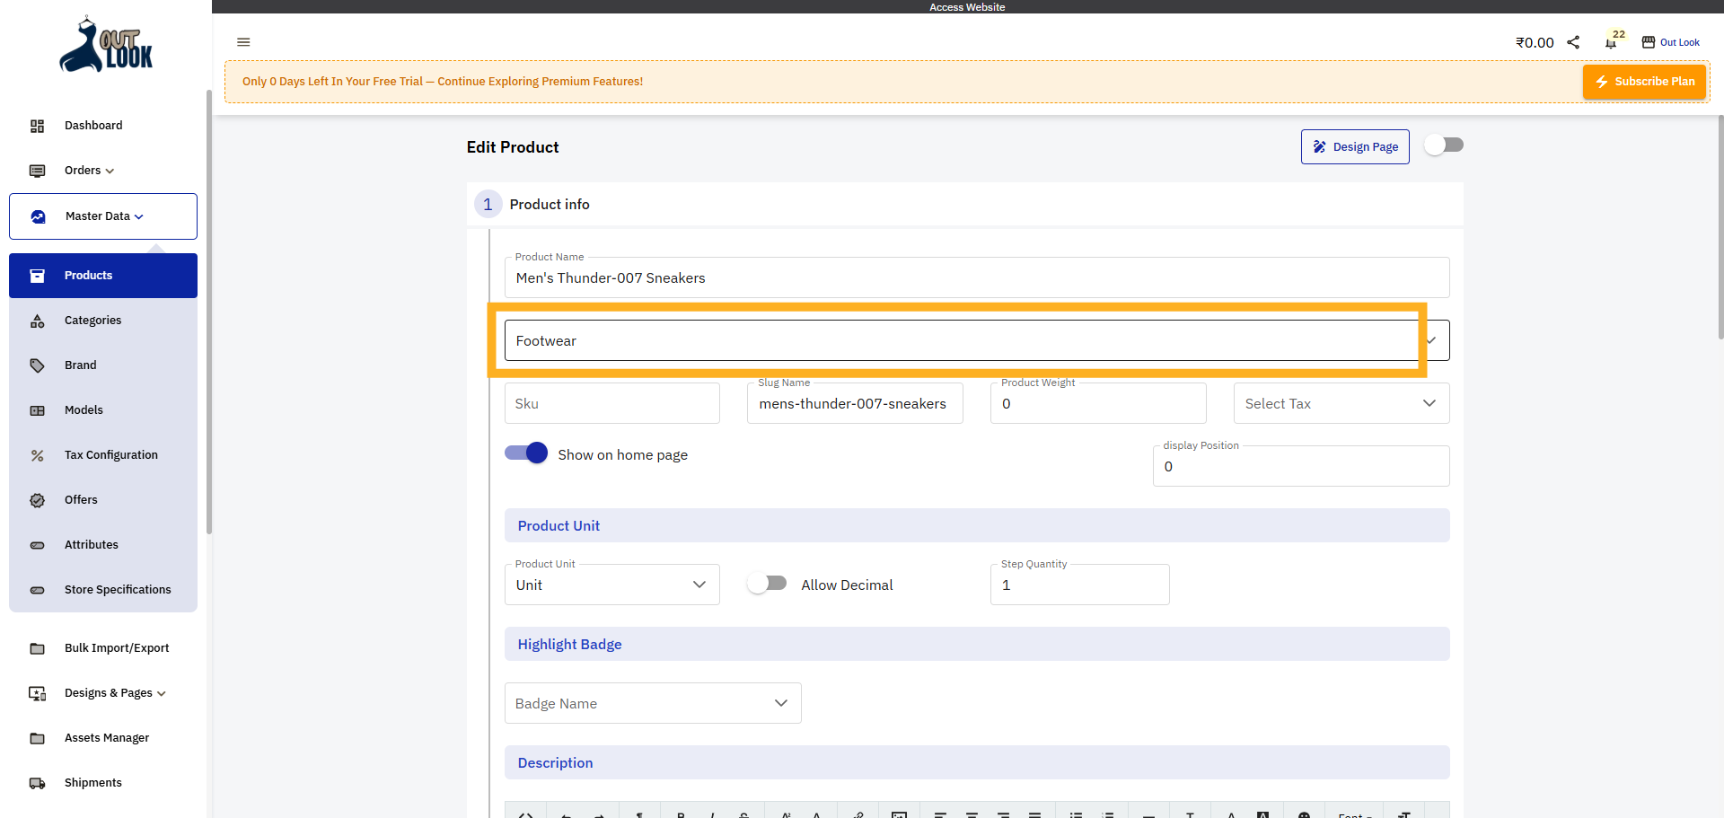Click the insert image icon in the description toolbar
The image size is (1724, 818).
pos(899,813)
